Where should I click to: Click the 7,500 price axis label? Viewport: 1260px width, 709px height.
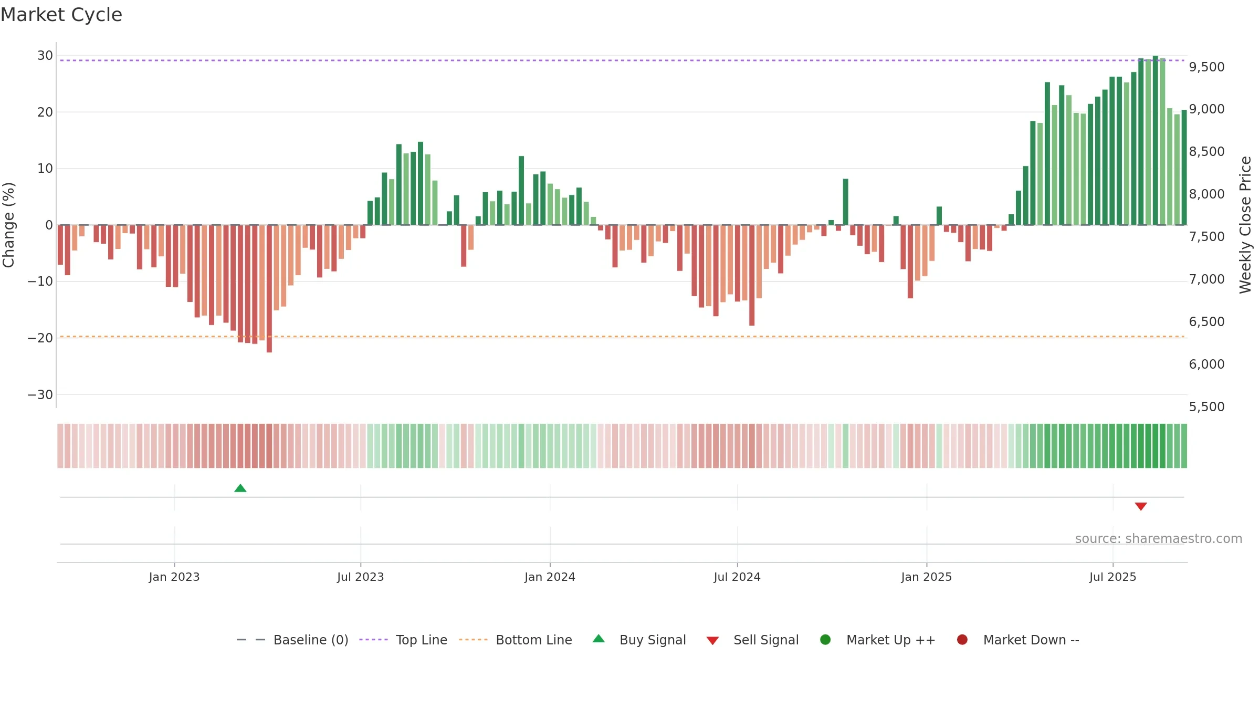[x=1206, y=237]
